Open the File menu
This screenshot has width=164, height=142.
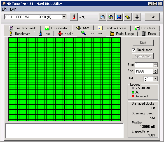pos(4,9)
